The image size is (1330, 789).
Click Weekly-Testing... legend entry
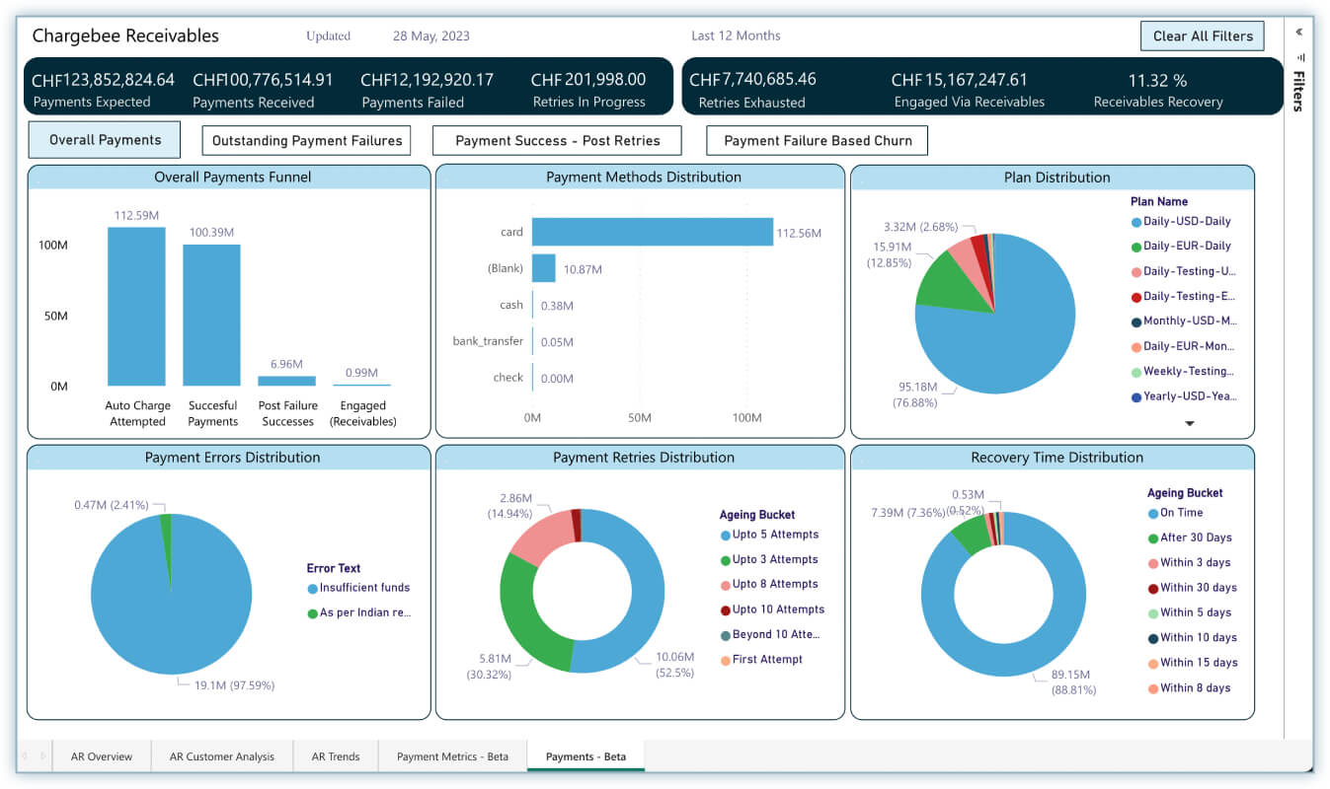click(1184, 372)
